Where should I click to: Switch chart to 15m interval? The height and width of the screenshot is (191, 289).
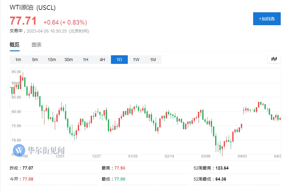pyautogui.click(x=52, y=60)
